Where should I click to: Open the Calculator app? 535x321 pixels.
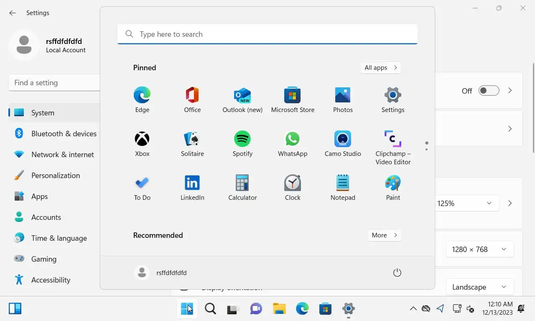point(242,188)
